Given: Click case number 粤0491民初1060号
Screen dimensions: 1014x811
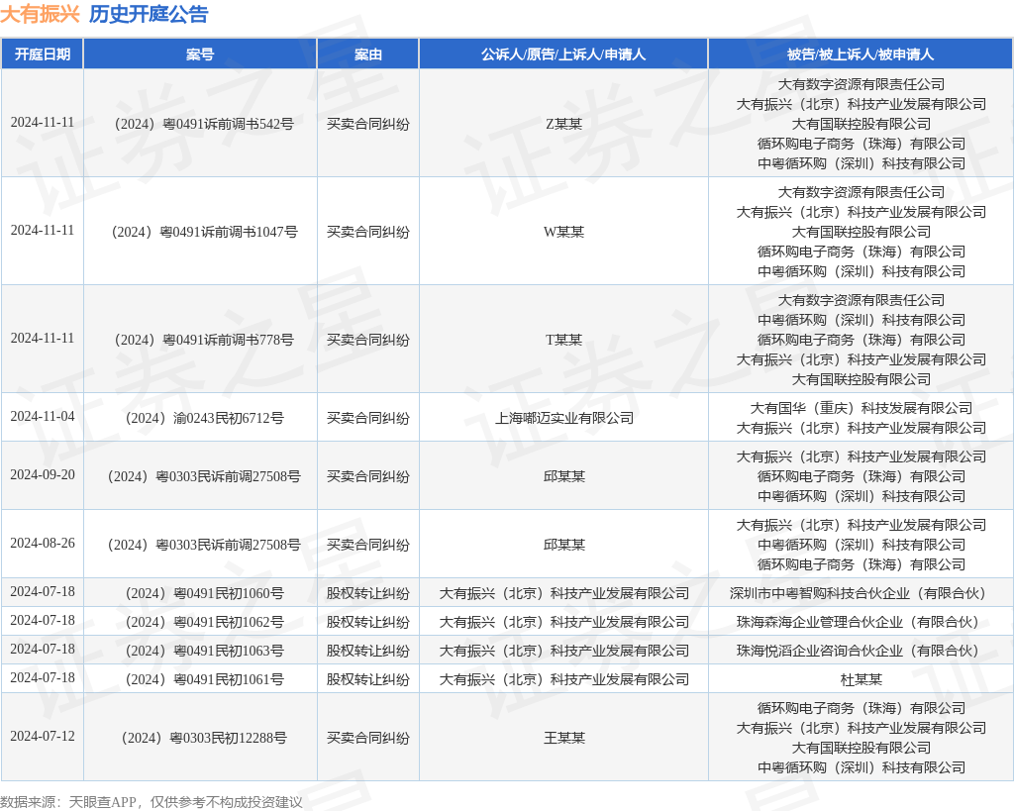Looking at the screenshot, I should [x=204, y=593].
